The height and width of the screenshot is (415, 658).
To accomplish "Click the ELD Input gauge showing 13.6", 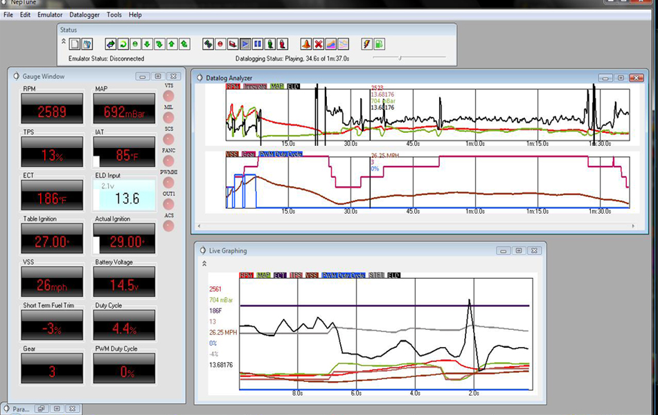I will coord(124,195).
